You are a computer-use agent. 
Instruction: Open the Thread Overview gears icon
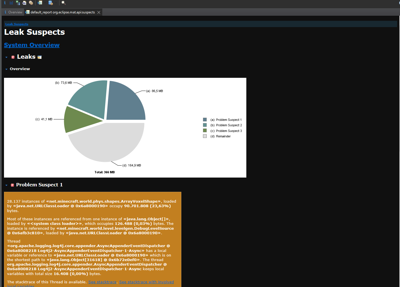click(31, 3)
